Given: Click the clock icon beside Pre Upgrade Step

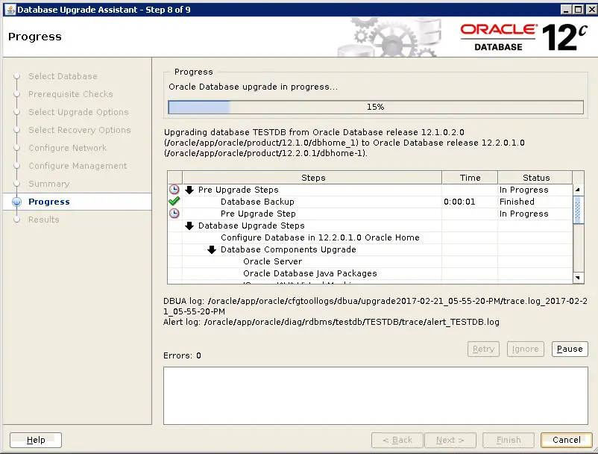Looking at the screenshot, I should tap(174, 214).
